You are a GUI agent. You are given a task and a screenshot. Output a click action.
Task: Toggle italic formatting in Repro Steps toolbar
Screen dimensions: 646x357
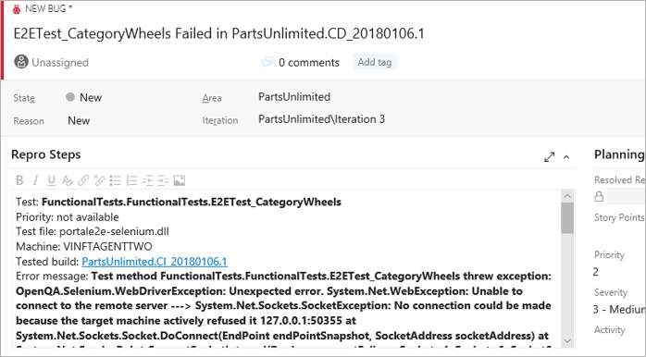point(35,180)
